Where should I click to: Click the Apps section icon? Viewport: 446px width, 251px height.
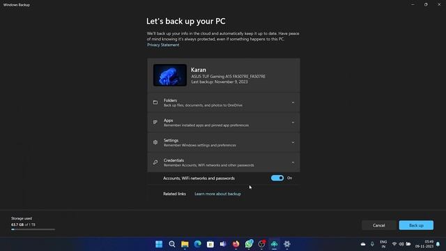coord(155,123)
